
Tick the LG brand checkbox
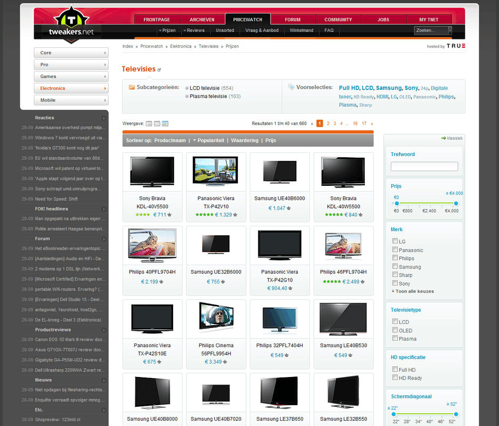(x=395, y=241)
